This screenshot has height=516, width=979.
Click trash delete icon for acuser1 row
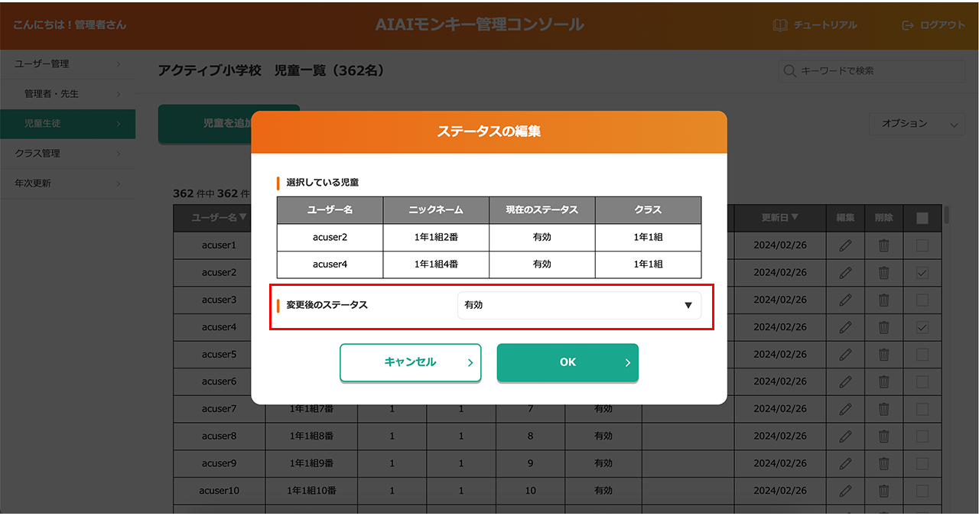point(883,245)
